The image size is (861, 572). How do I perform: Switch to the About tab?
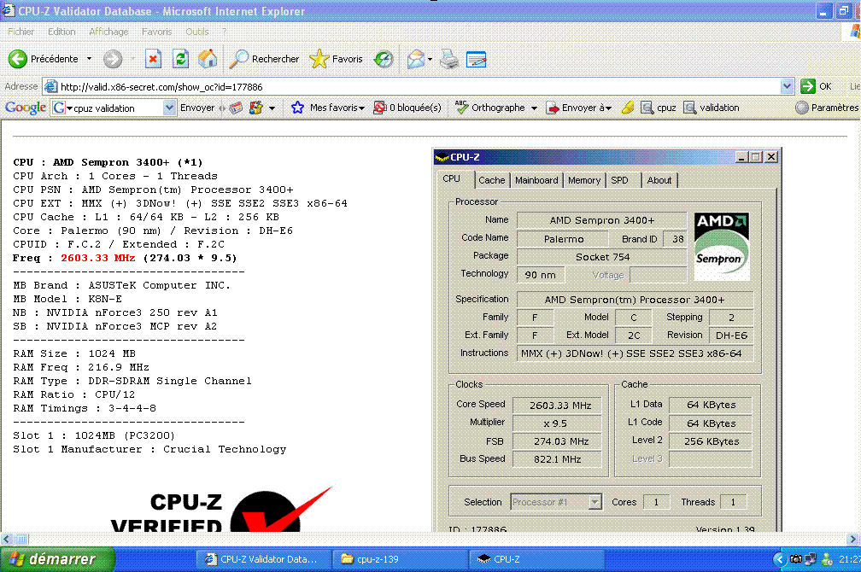tap(659, 180)
